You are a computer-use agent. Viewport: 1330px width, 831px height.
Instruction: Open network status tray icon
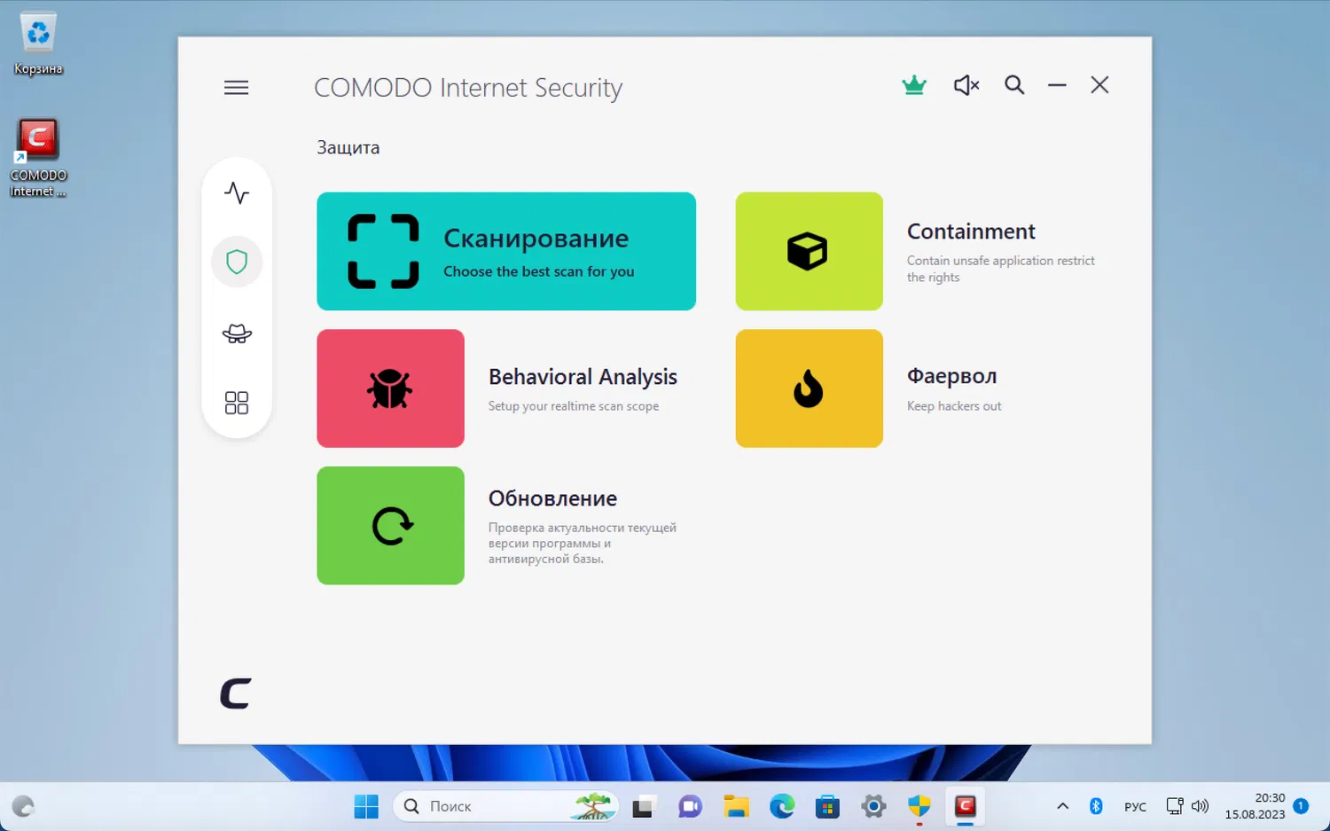coord(1175,806)
